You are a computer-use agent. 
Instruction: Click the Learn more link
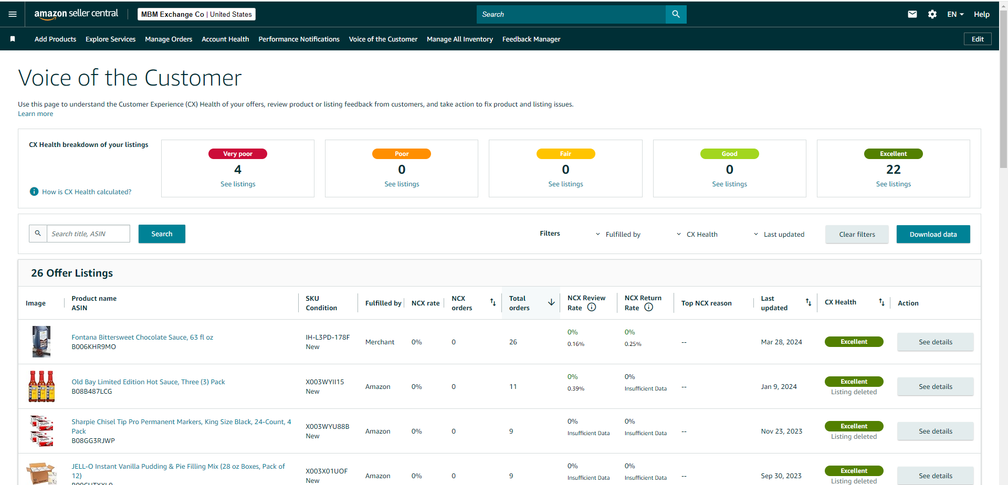coord(36,114)
